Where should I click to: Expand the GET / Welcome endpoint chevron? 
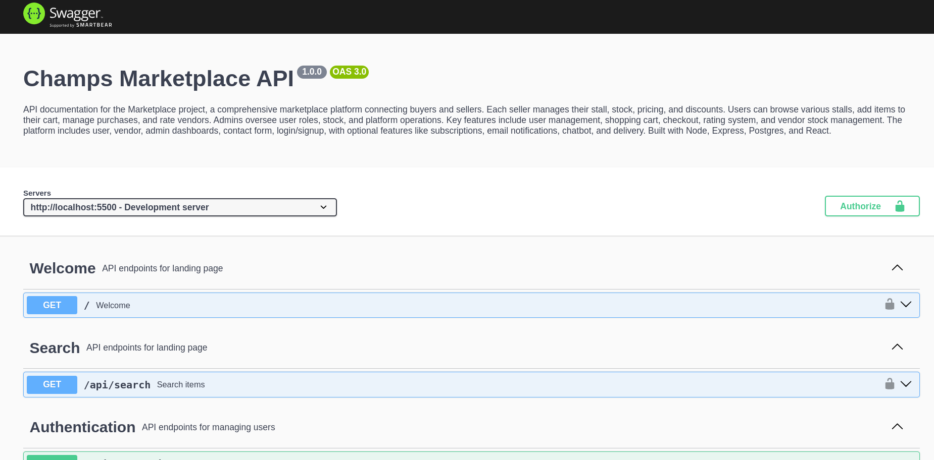click(x=906, y=305)
